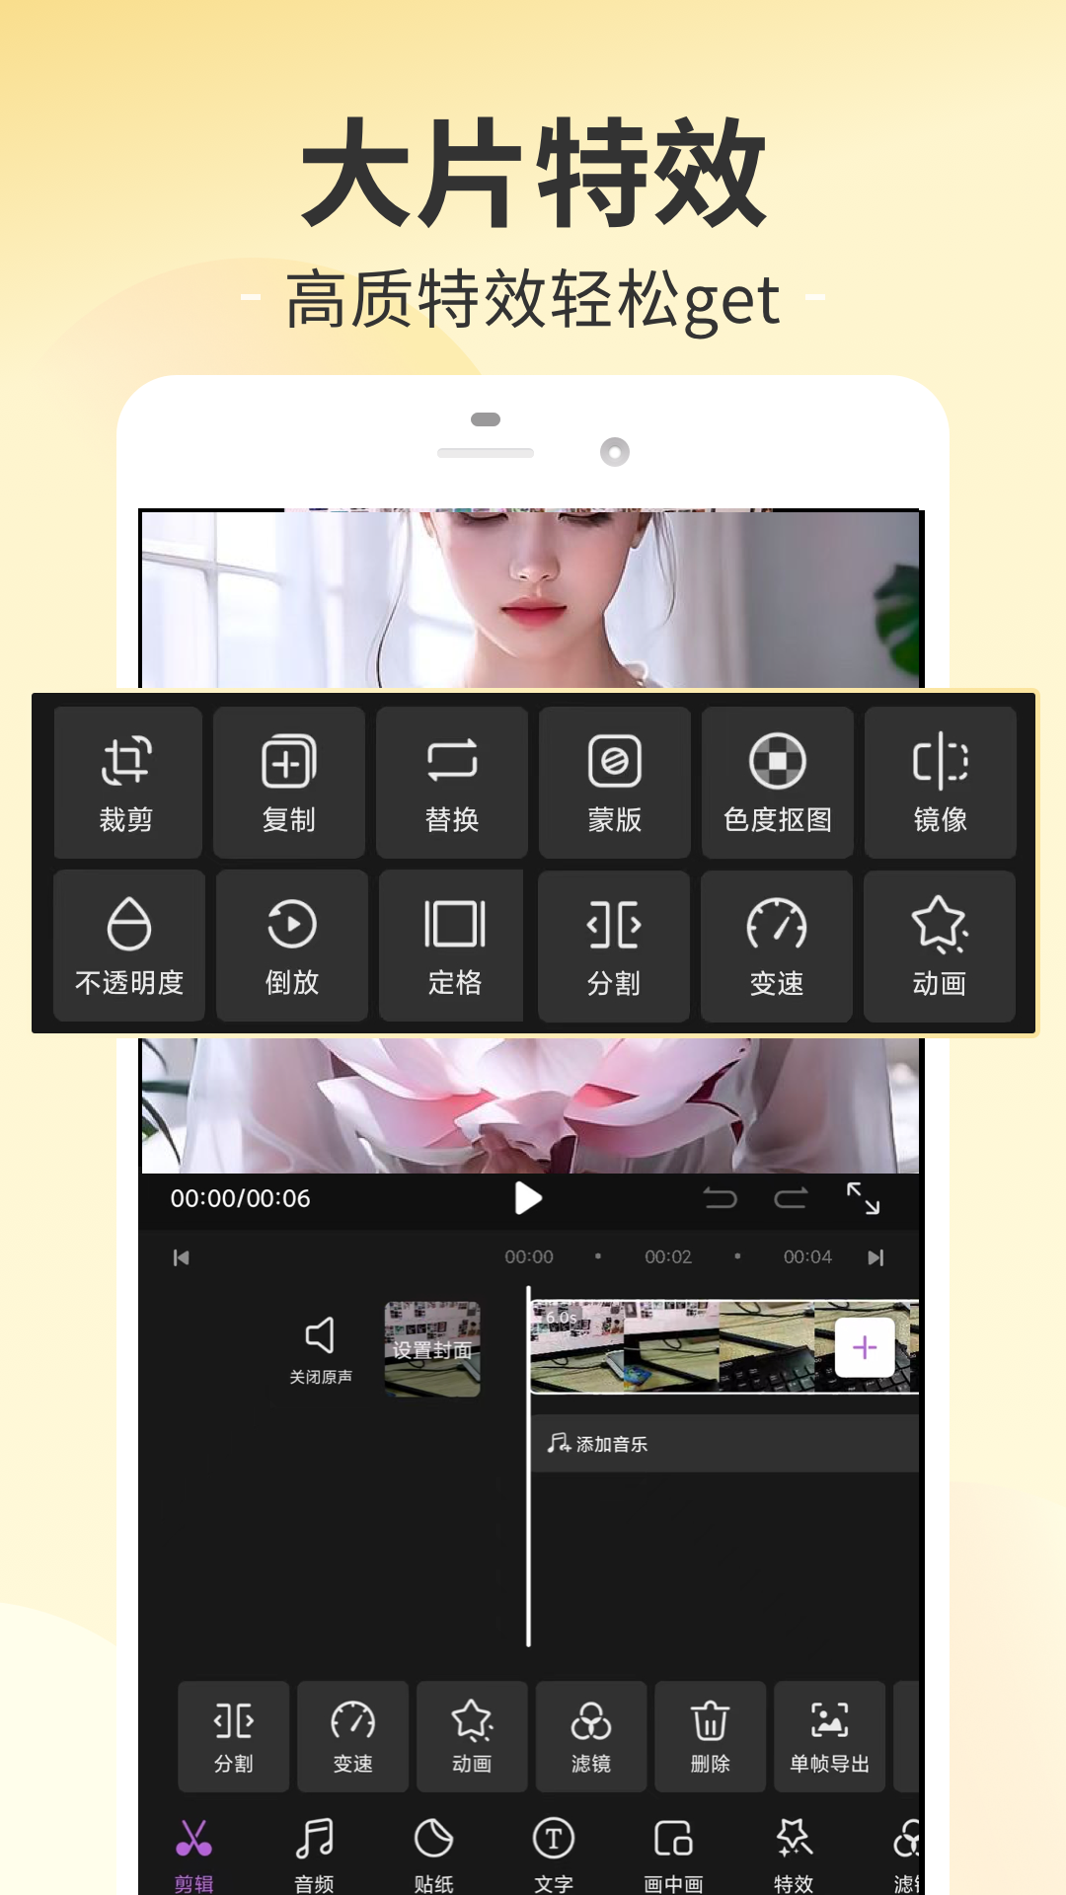
Task: Tap the Reverse playback (倒放) icon
Action: point(292,946)
